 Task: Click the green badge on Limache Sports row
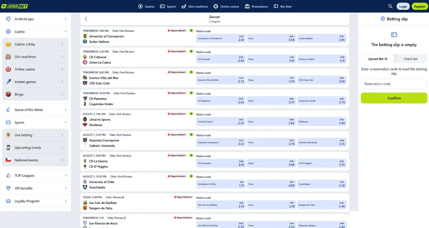[191, 114]
